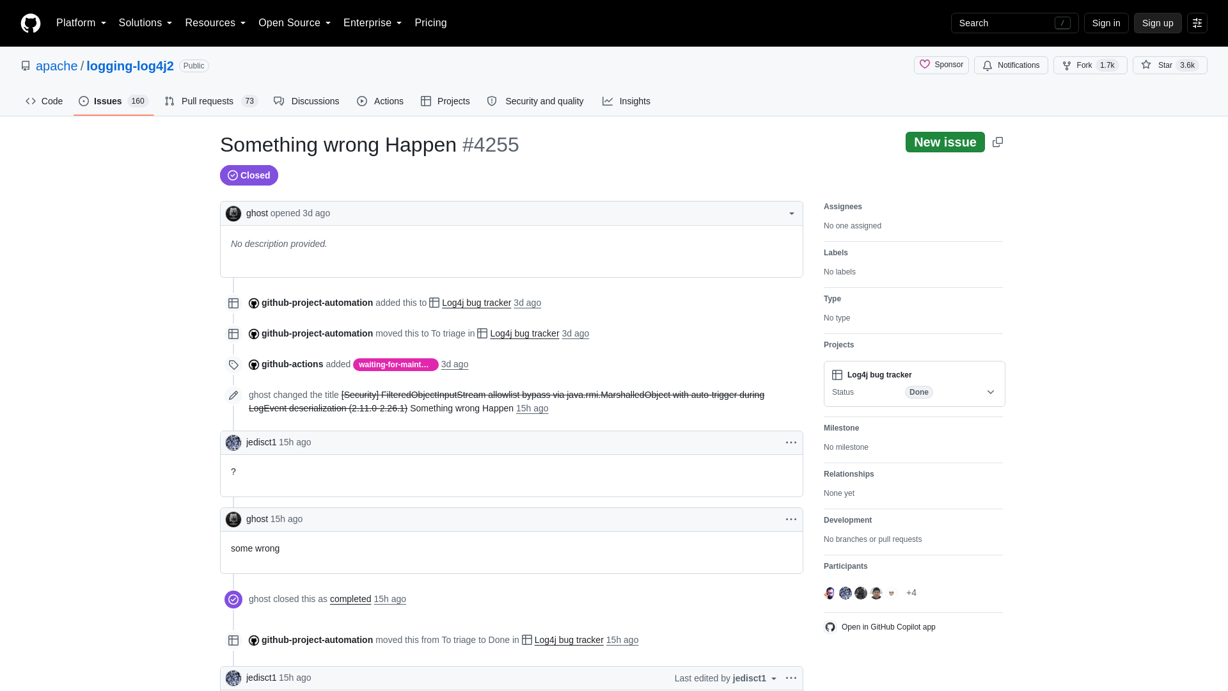Click the third participant avatar
Viewport: 1228px width, 691px height.
861,593
